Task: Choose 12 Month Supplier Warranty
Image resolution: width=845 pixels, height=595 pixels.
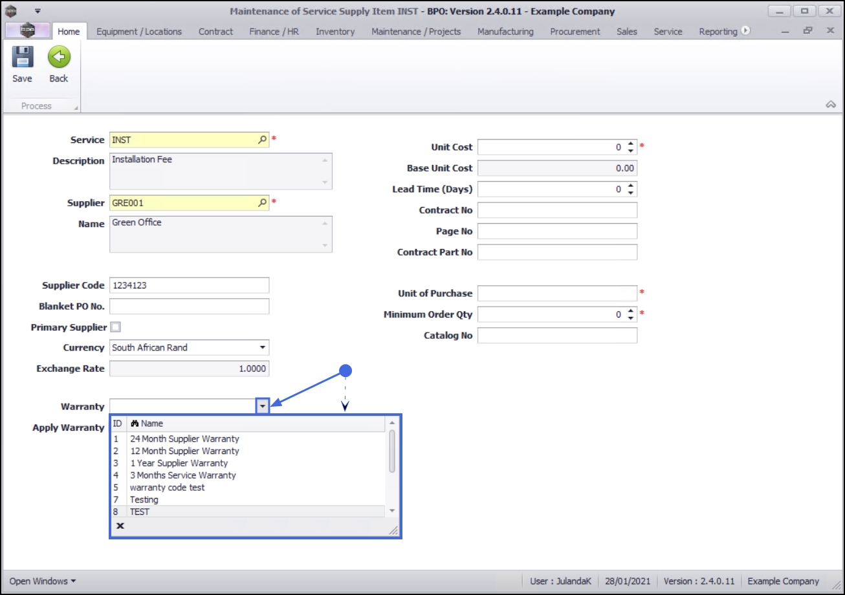Action: (x=248, y=451)
